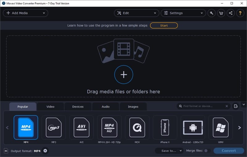Pick the Android 1280x720 preset

click(x=193, y=127)
